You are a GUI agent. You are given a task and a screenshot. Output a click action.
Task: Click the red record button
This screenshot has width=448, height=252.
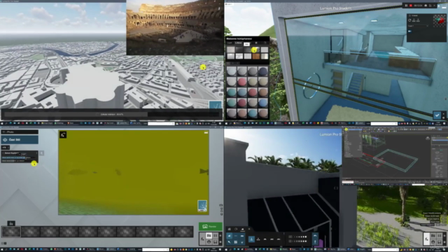coord(411,6)
